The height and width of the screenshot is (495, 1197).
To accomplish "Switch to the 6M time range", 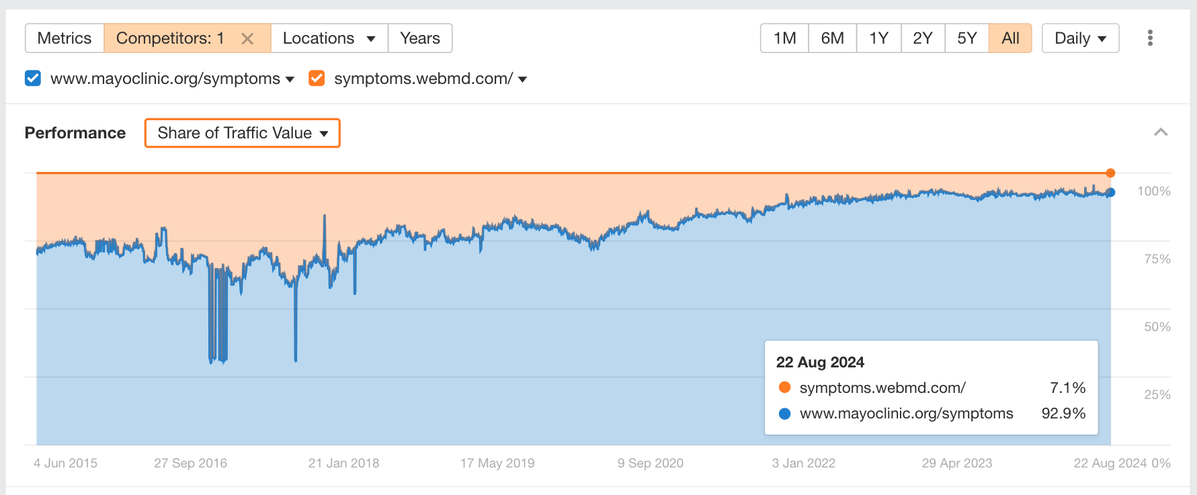I will [831, 38].
